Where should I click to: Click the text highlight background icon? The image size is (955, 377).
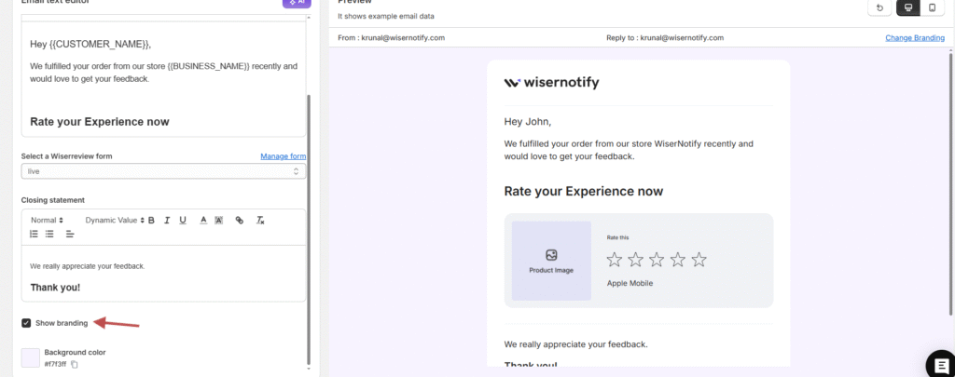(219, 221)
